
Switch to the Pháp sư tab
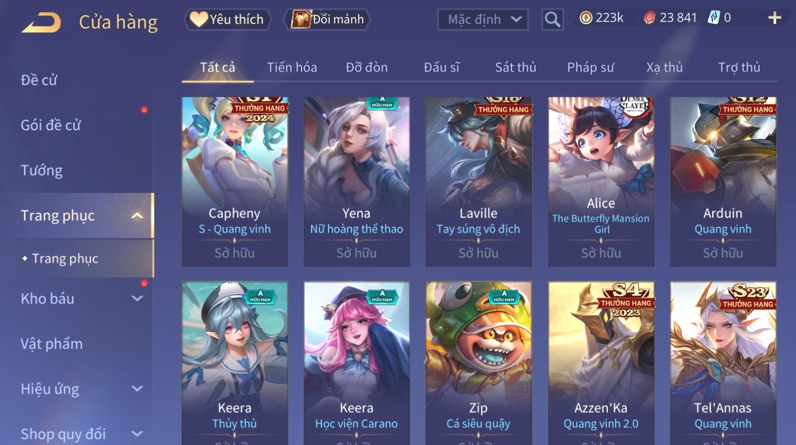(590, 67)
